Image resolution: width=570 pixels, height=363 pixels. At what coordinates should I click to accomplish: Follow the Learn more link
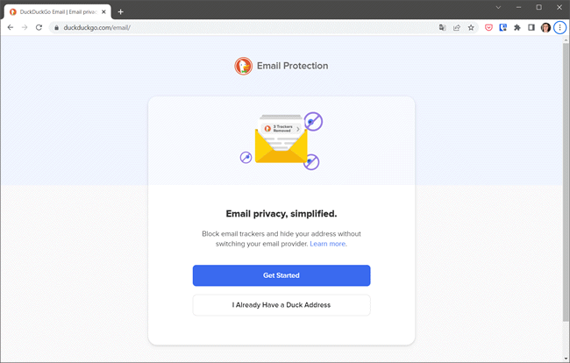[x=328, y=244]
